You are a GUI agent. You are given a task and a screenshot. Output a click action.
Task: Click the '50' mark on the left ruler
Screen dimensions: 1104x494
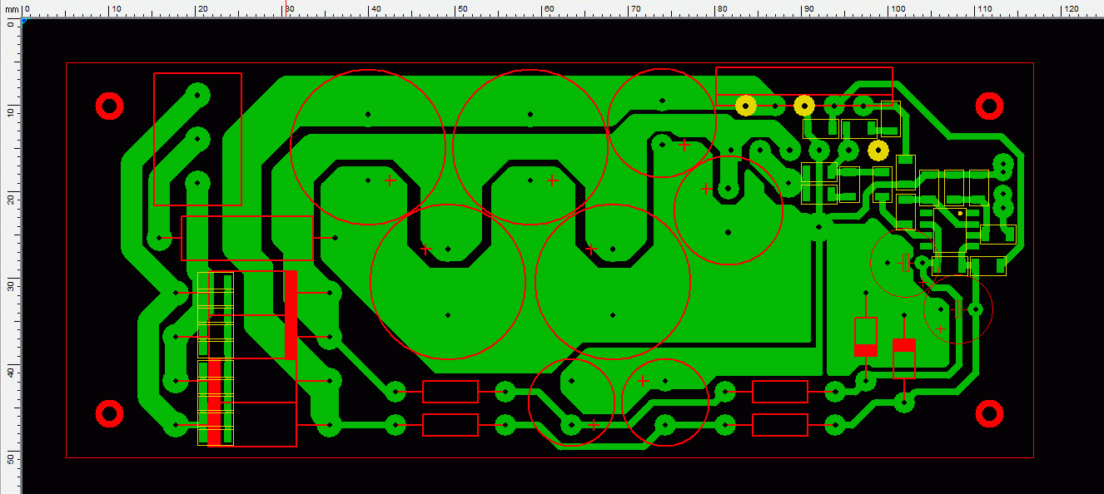(x=10, y=459)
